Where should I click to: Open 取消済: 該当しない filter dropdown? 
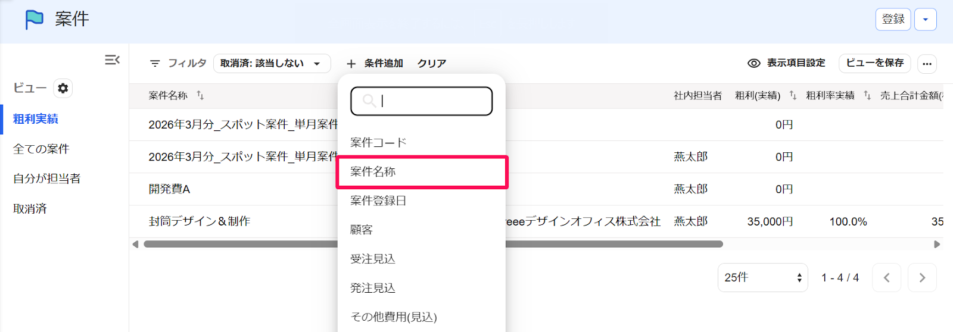pyautogui.click(x=272, y=63)
